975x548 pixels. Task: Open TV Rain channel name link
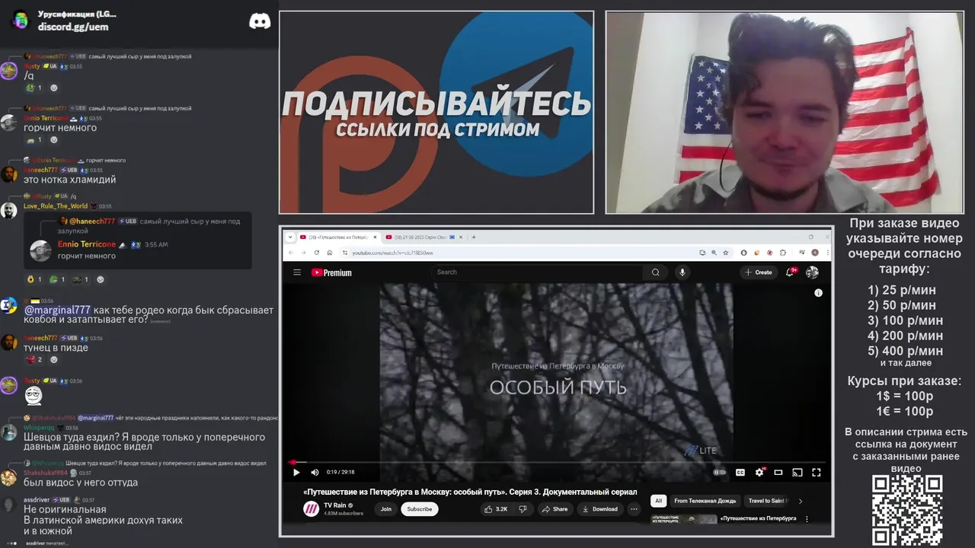tap(334, 505)
